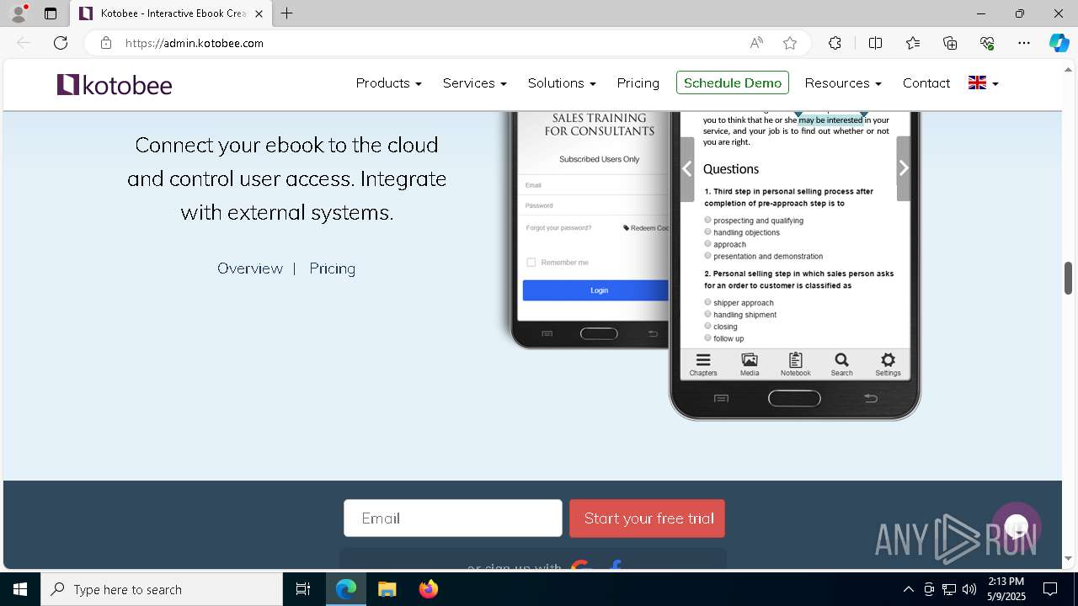Select 'follow up' radio option
This screenshot has height=606, width=1078.
tap(708, 338)
